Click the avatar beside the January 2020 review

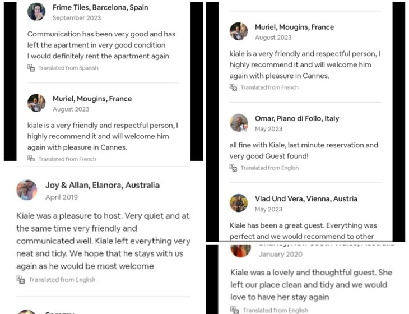[240, 250]
